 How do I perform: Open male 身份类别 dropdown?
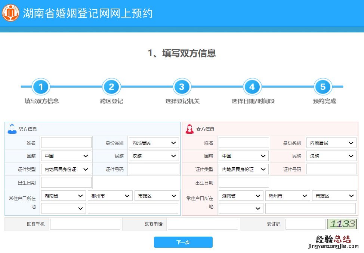pyautogui.click(x=154, y=143)
